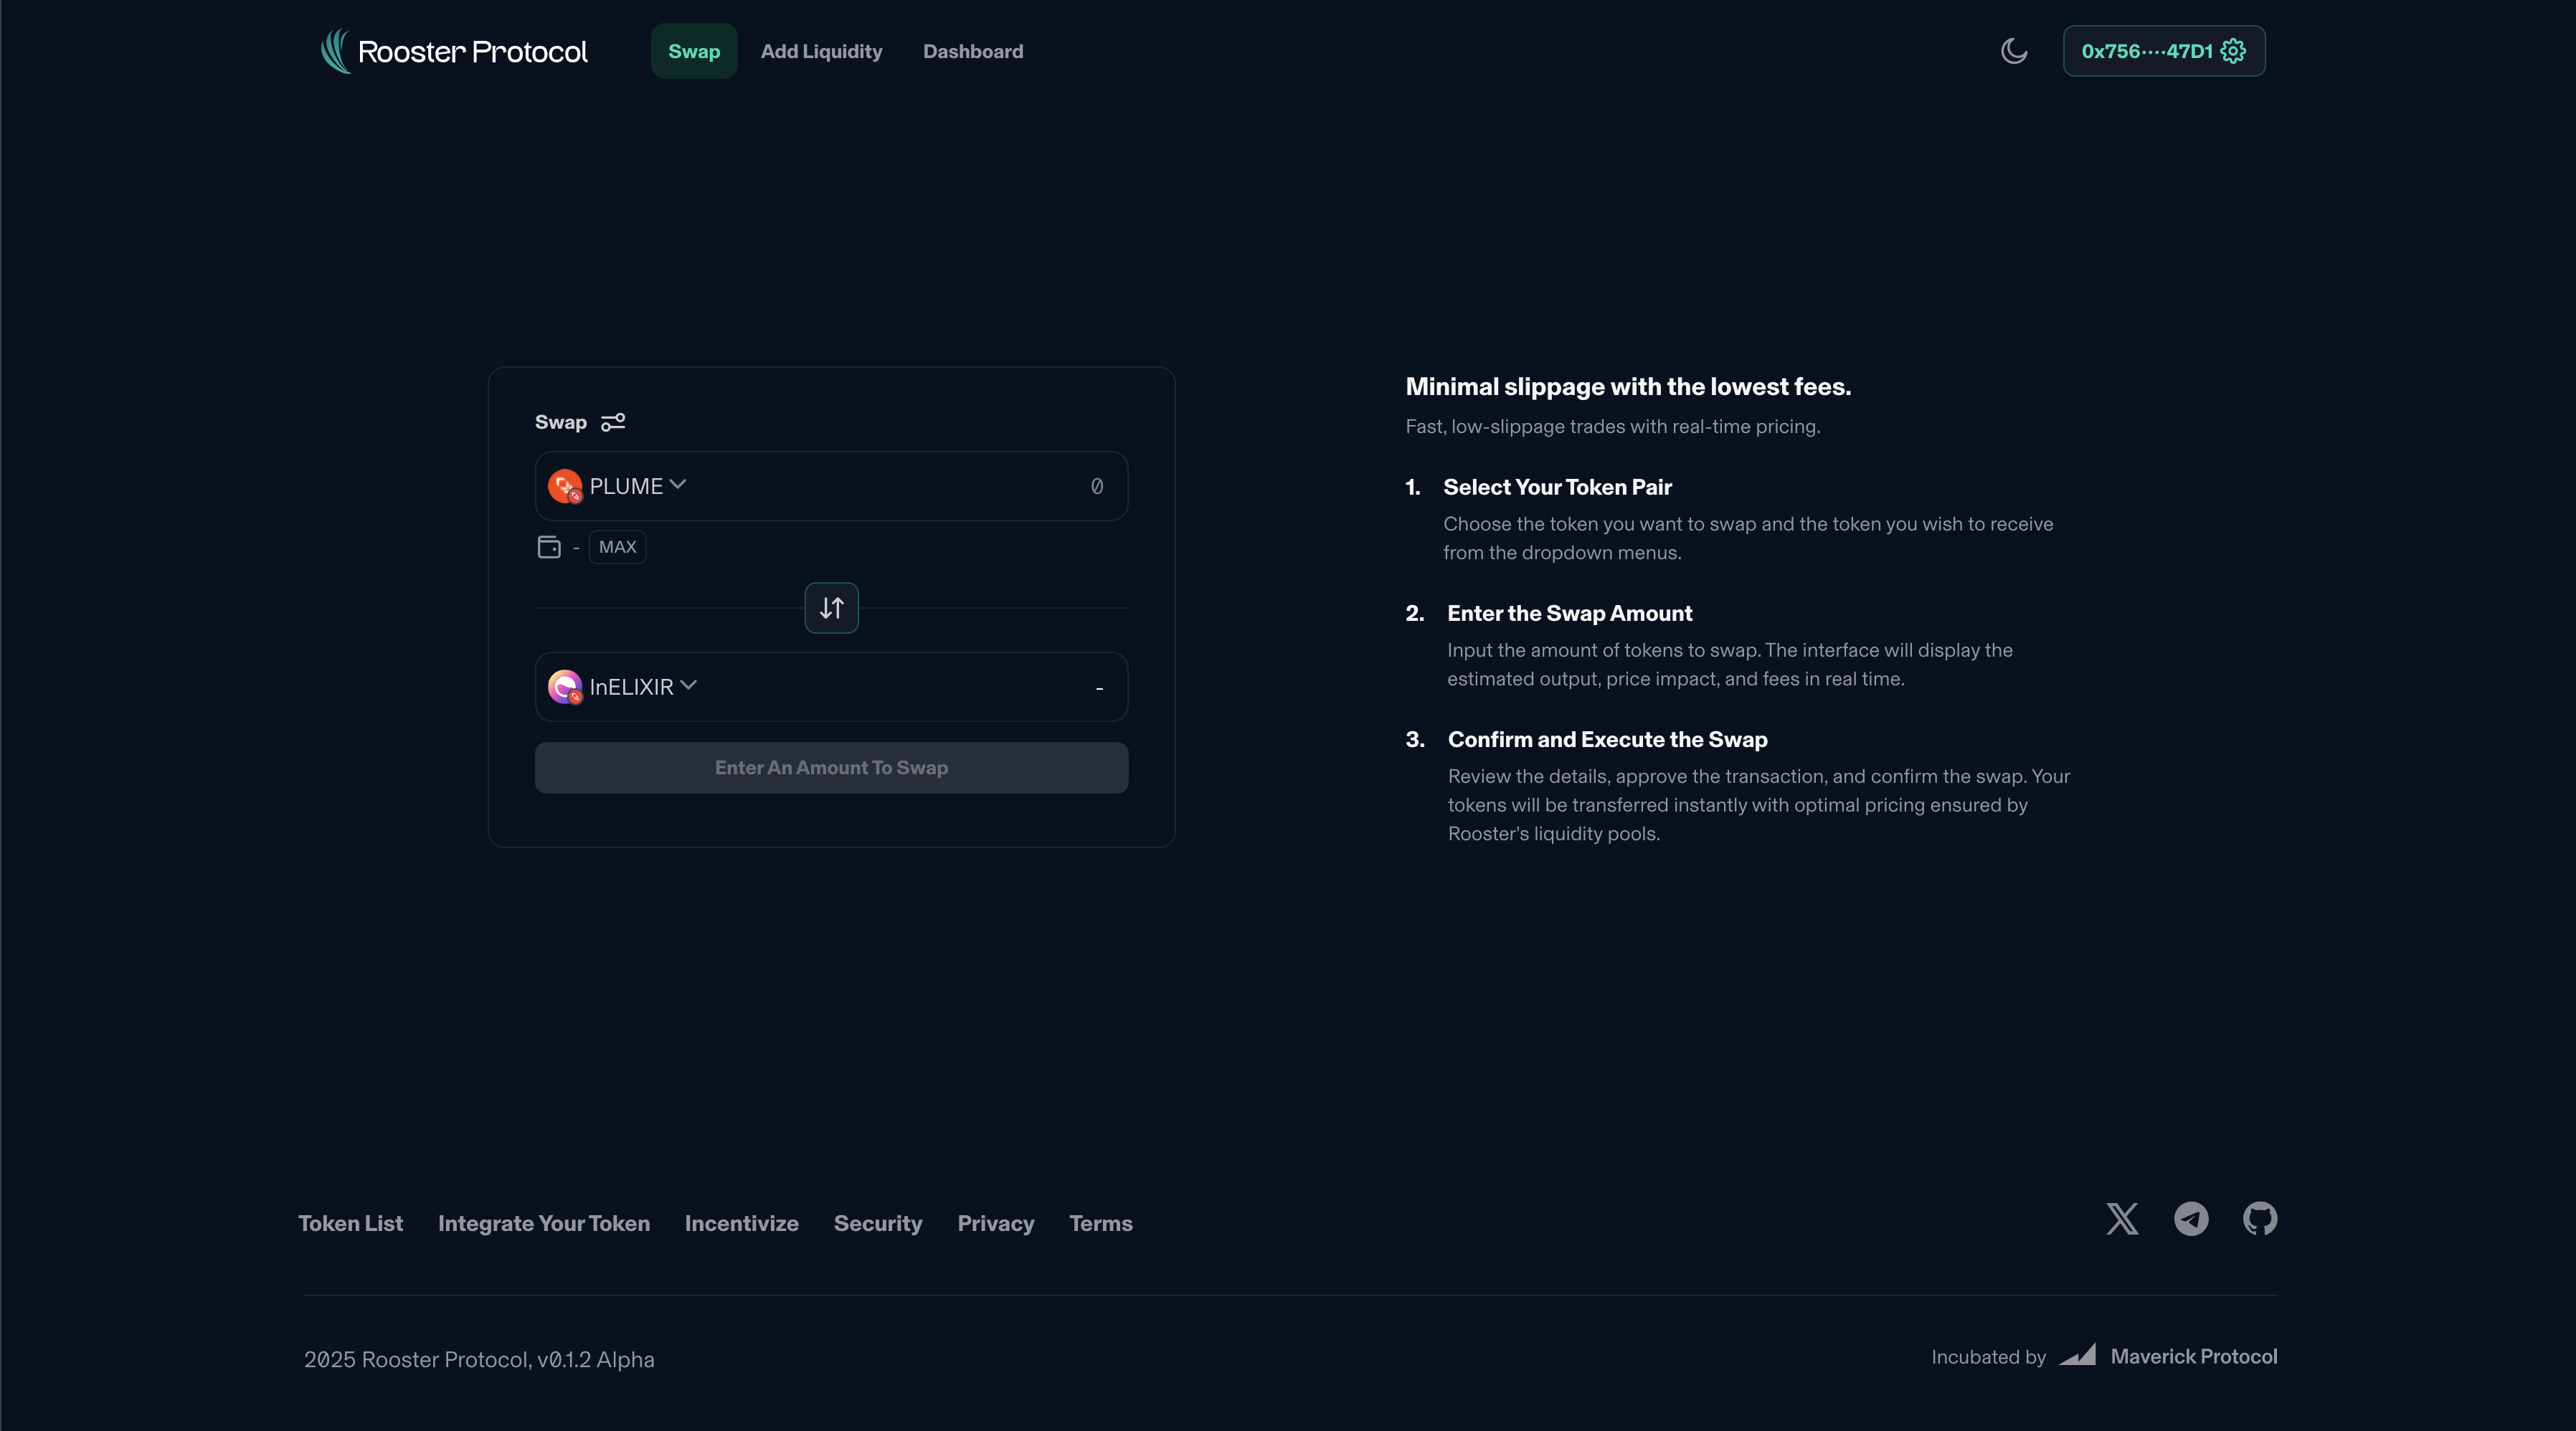Go to the Dashboard tab
Viewport: 2576px width, 1431px height.
click(972, 51)
